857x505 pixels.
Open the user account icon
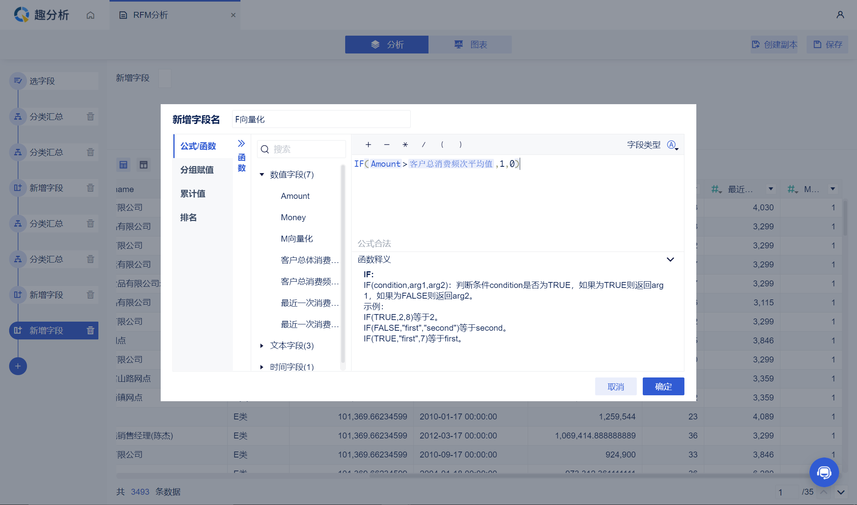point(840,15)
